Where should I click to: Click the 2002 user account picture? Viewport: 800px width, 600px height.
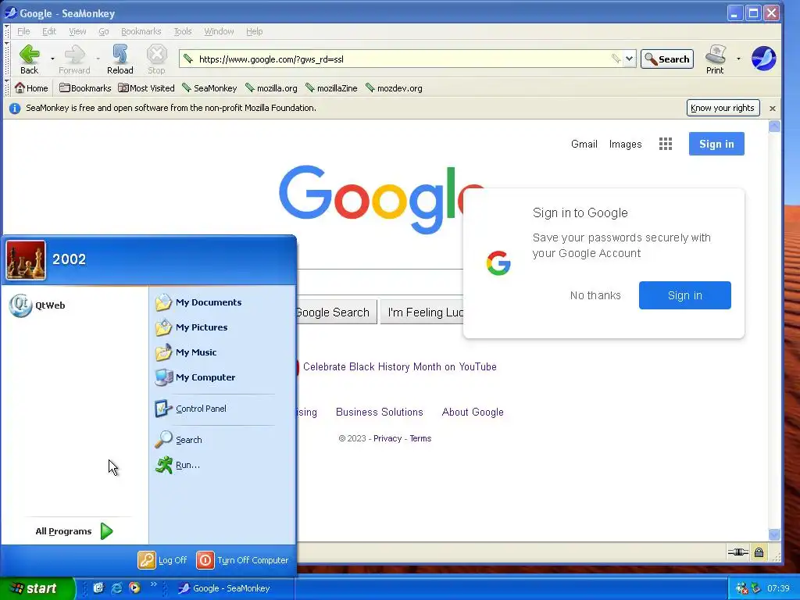click(26, 260)
